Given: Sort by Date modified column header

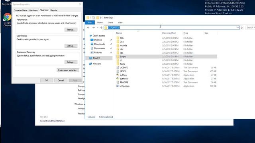Looking at the screenshot, I should click(x=169, y=33).
